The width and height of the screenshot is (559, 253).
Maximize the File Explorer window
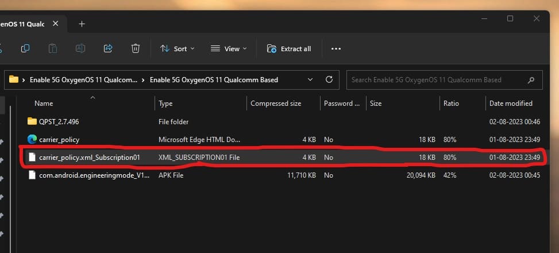click(x=510, y=18)
